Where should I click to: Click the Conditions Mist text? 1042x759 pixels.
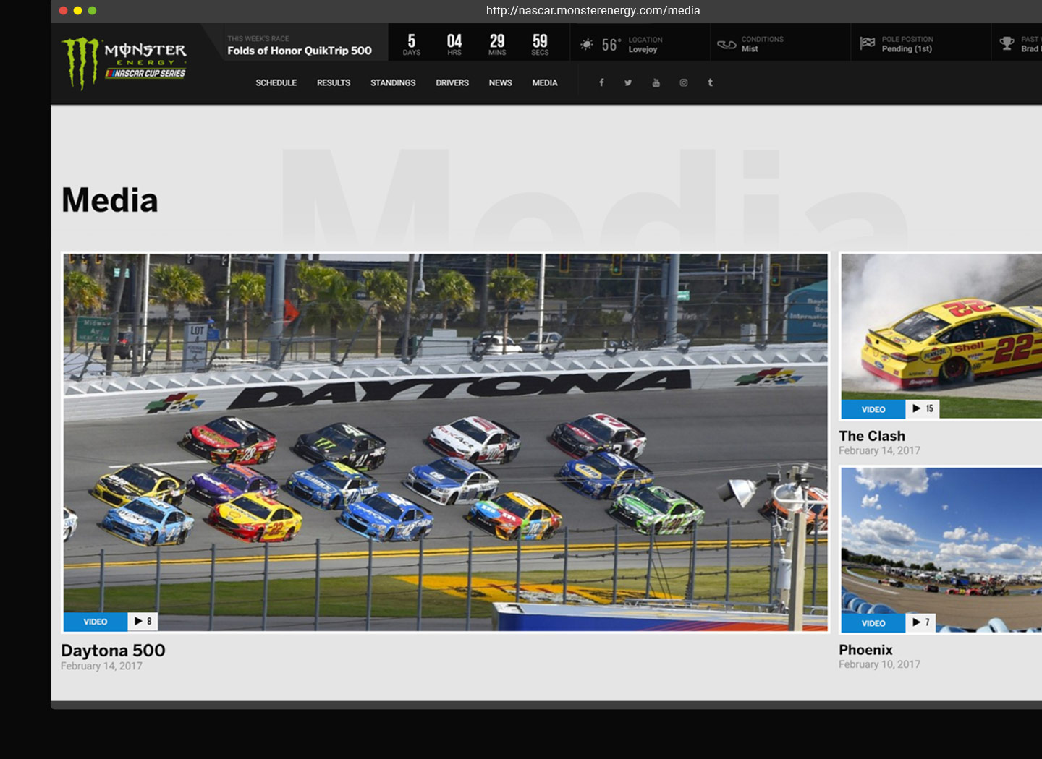point(763,44)
